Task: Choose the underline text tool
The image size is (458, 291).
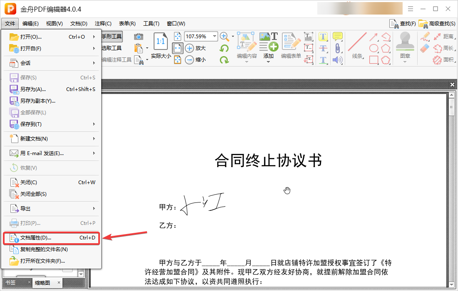Action: [323, 60]
